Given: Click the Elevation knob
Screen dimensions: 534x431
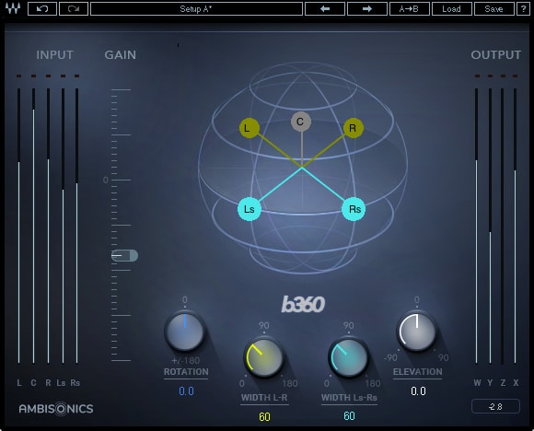Looking at the screenshot, I should point(417,332).
